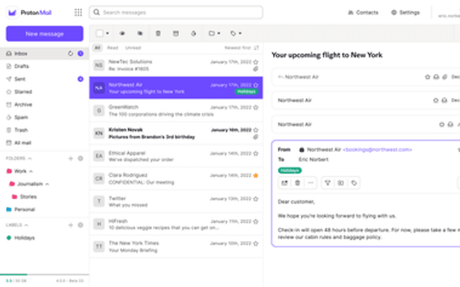
Task: Star the HiFresh email
Action: 256,222
